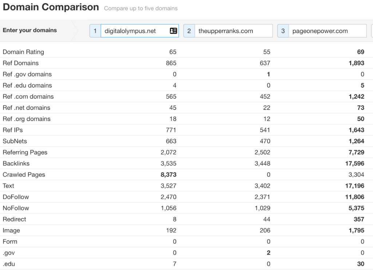Select the Crawled Pages row label

click(24, 174)
